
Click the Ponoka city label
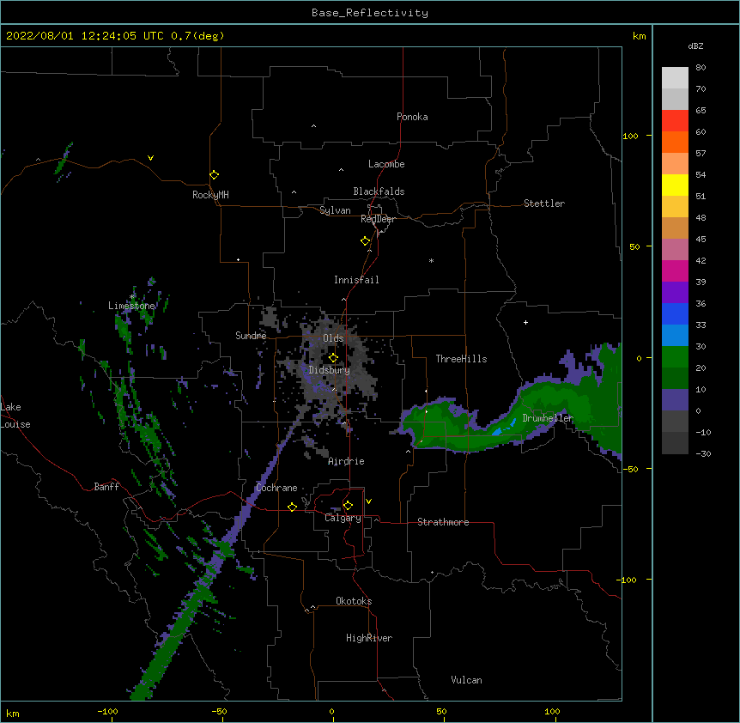[412, 117]
